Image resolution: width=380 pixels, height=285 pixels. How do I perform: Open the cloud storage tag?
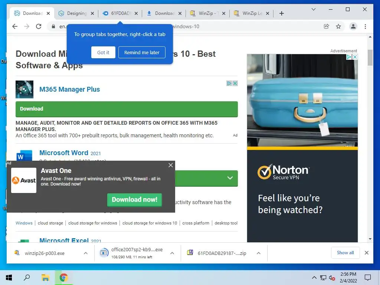click(x=50, y=223)
